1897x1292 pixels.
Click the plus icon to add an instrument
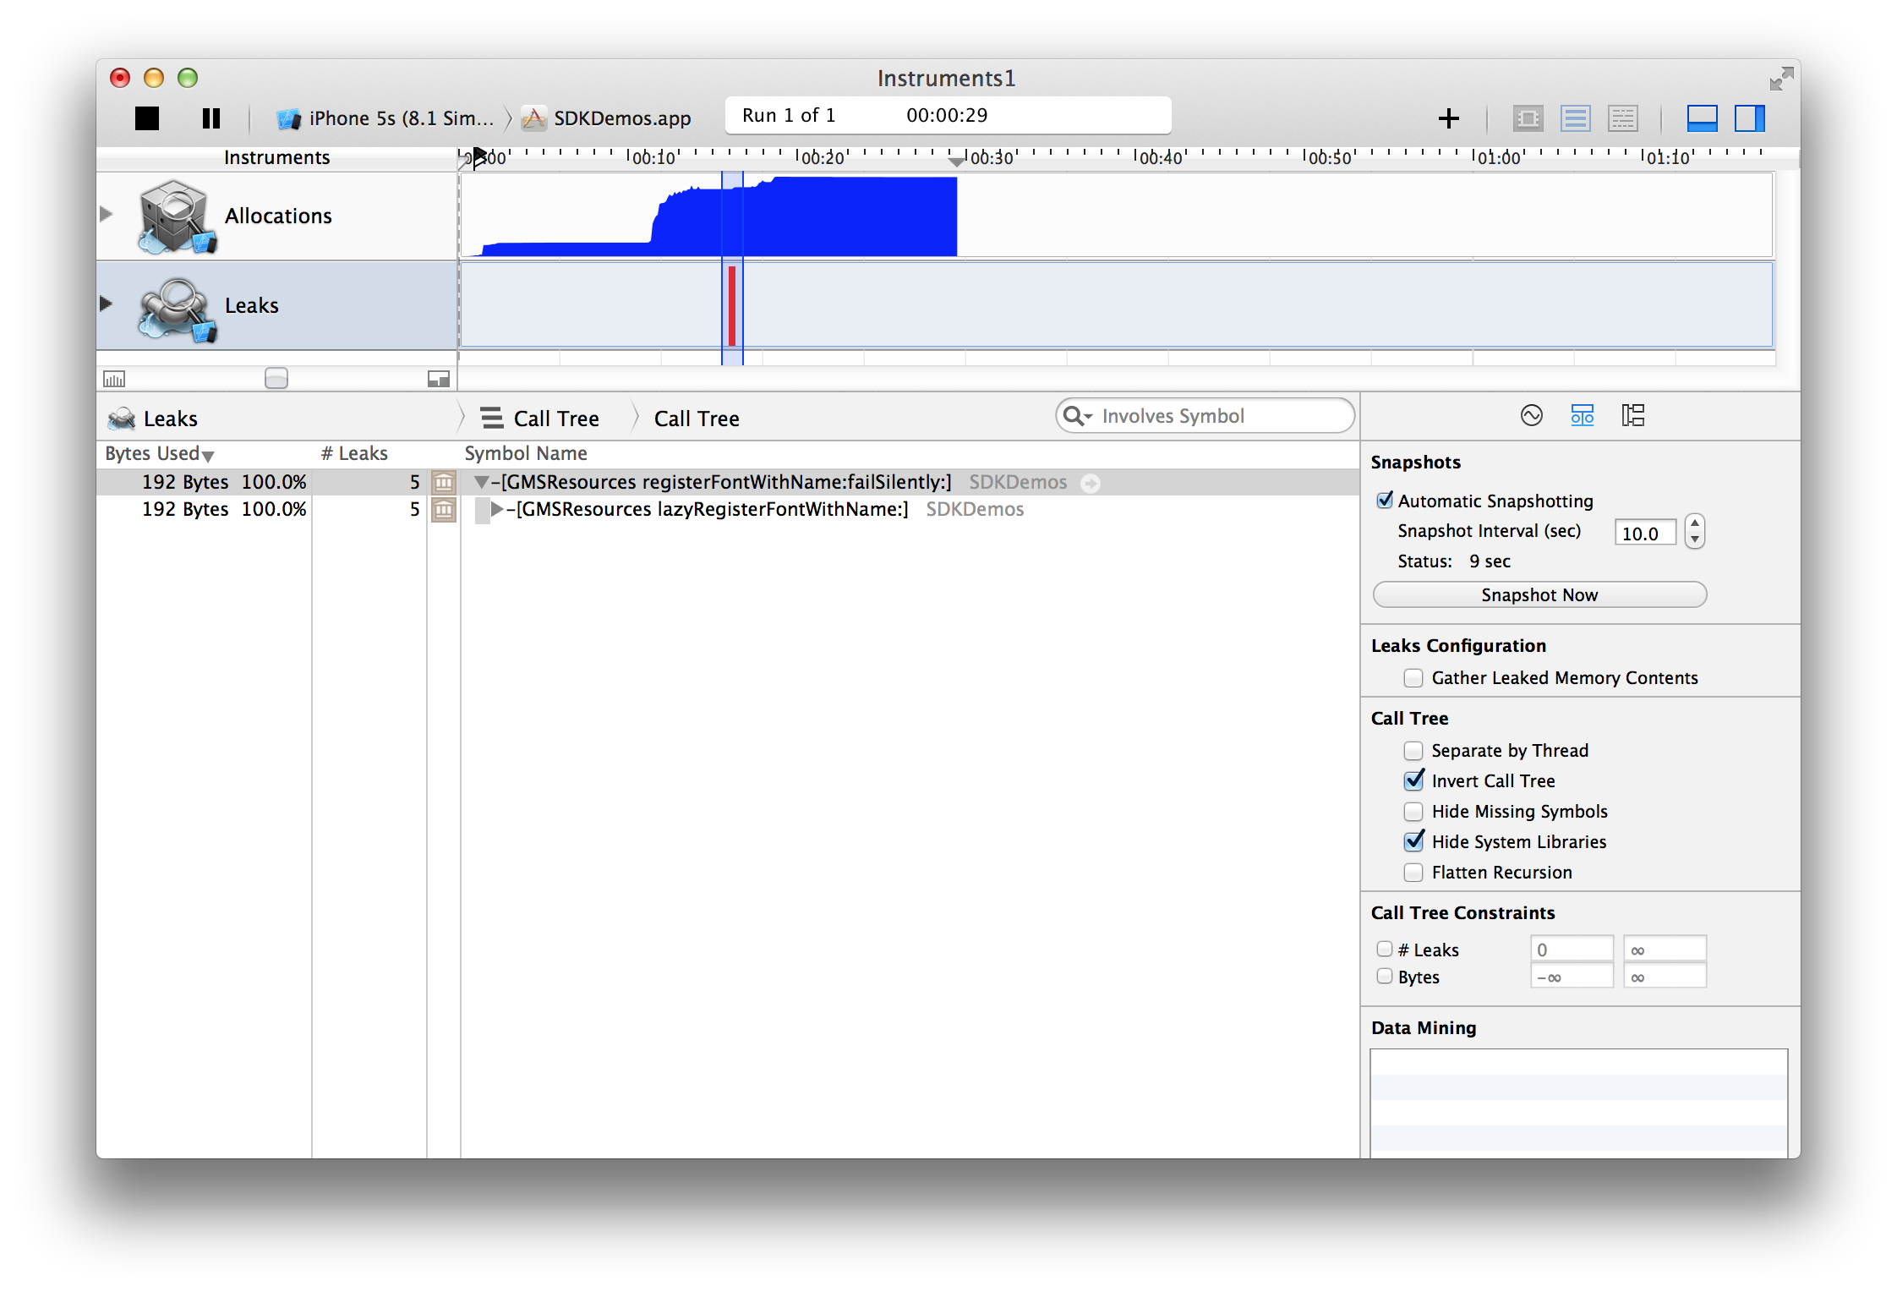pyautogui.click(x=1448, y=118)
